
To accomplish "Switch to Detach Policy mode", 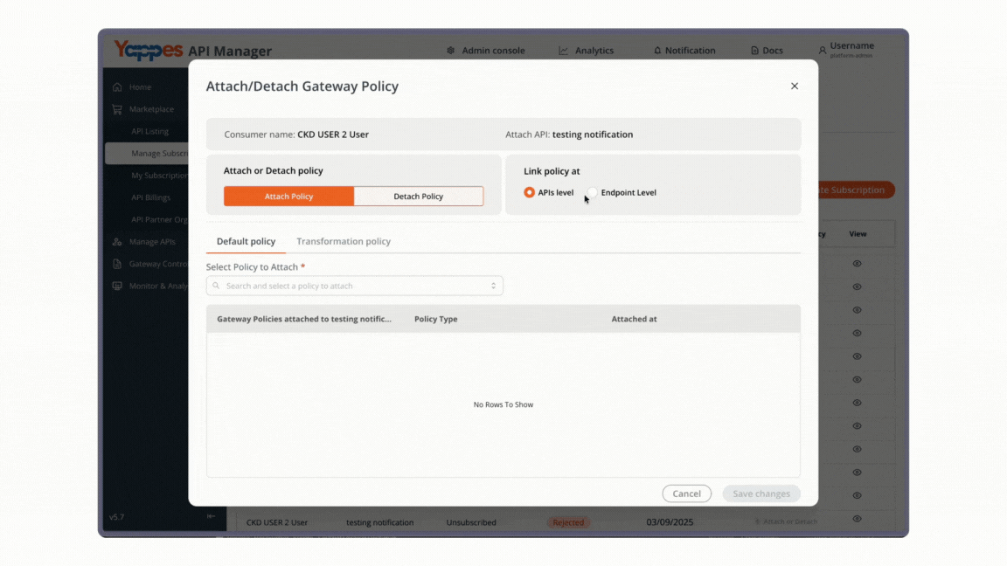I will (418, 197).
